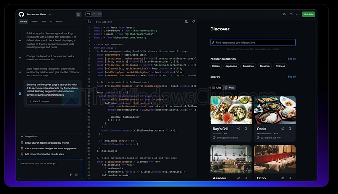This screenshot has width=338, height=194.
Task: Bookmark Ocho restaurant
Action: (x=290, y=178)
